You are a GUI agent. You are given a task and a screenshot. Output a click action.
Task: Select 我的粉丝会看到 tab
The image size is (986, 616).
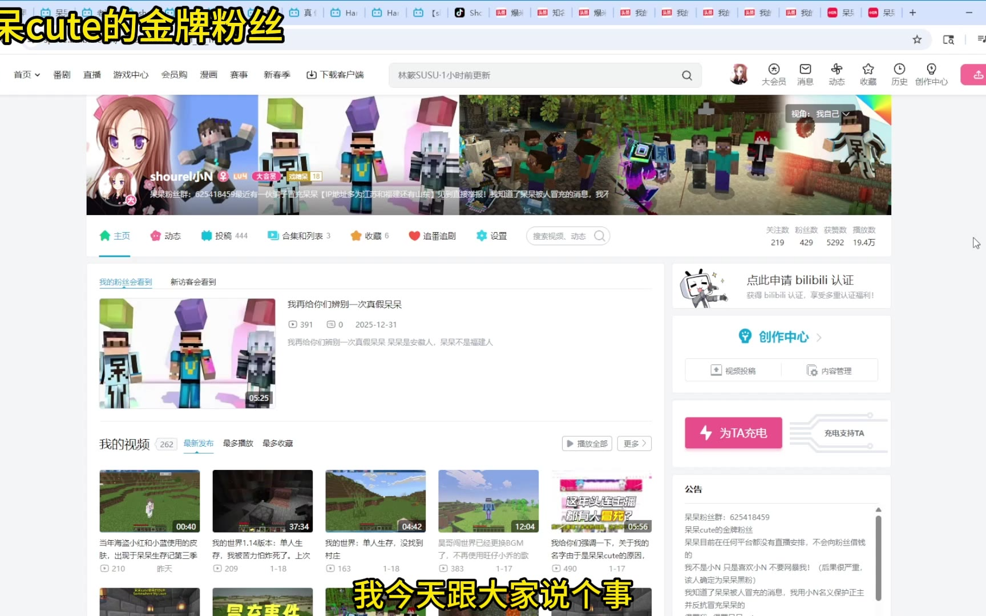(x=126, y=282)
